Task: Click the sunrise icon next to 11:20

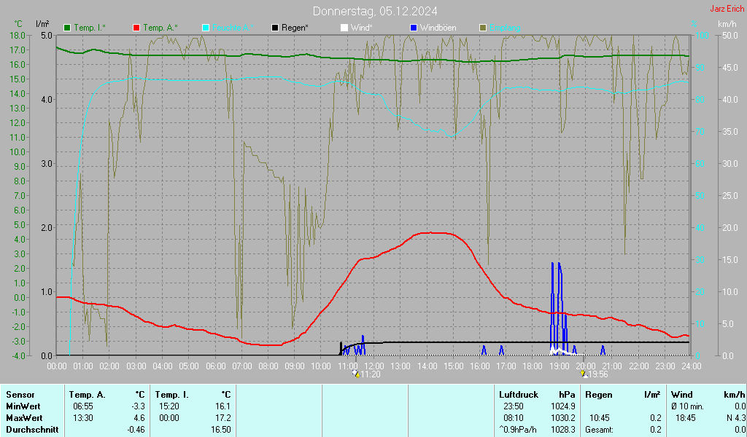Action: (x=356, y=374)
